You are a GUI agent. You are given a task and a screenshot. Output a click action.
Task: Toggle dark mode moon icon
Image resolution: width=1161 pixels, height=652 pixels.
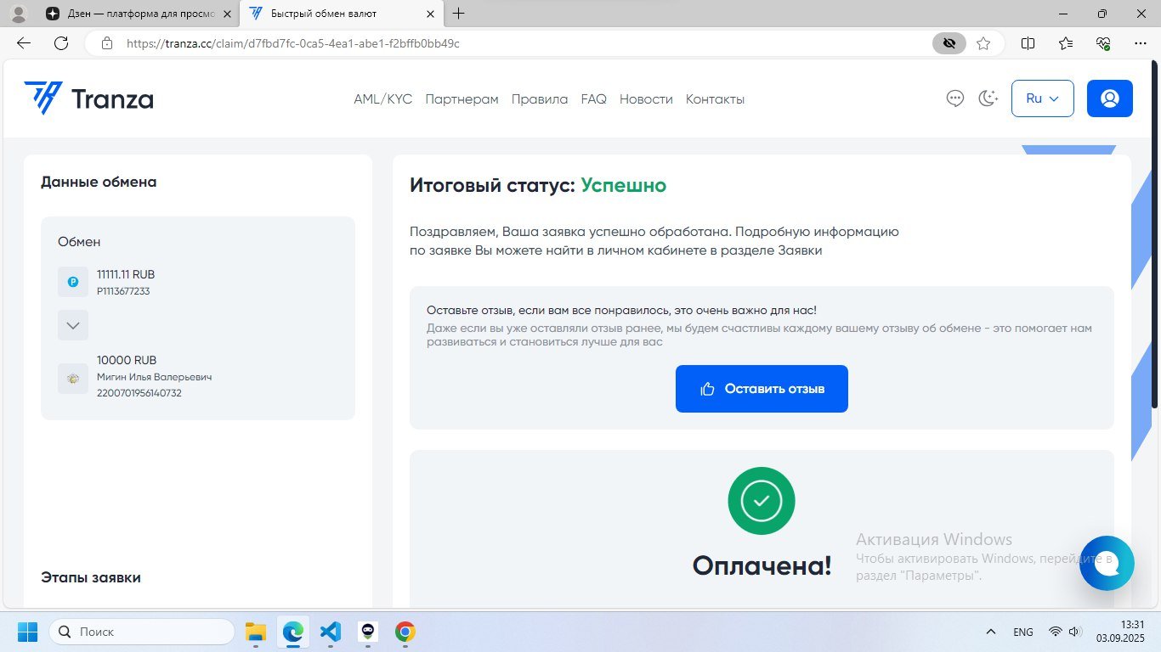(x=987, y=98)
